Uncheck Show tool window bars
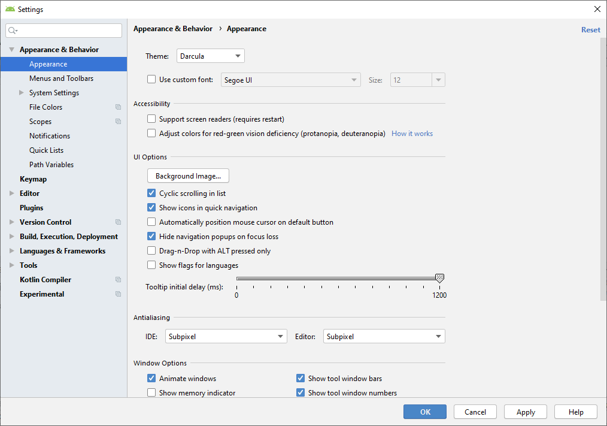 click(301, 378)
